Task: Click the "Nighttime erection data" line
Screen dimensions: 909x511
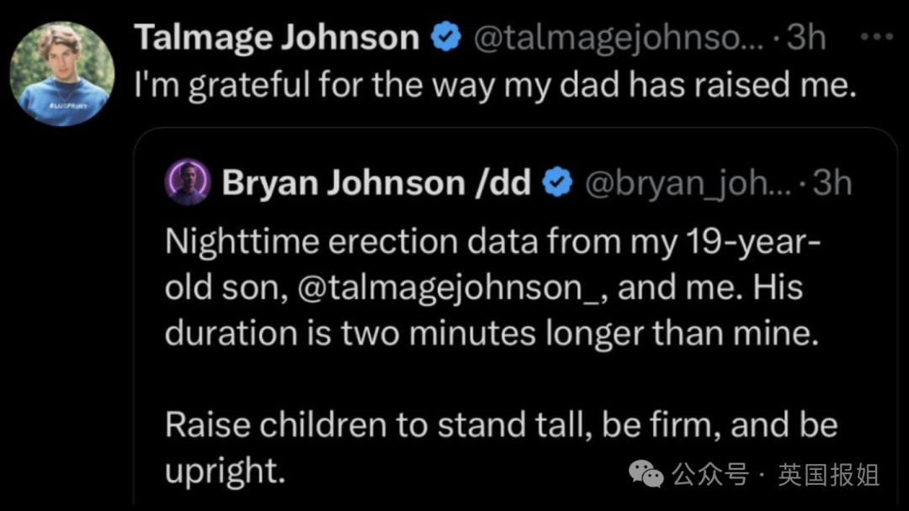Action: pyautogui.click(x=492, y=242)
